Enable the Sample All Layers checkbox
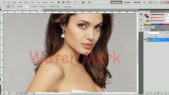The height and width of the screenshot is (95, 169). point(49,7)
